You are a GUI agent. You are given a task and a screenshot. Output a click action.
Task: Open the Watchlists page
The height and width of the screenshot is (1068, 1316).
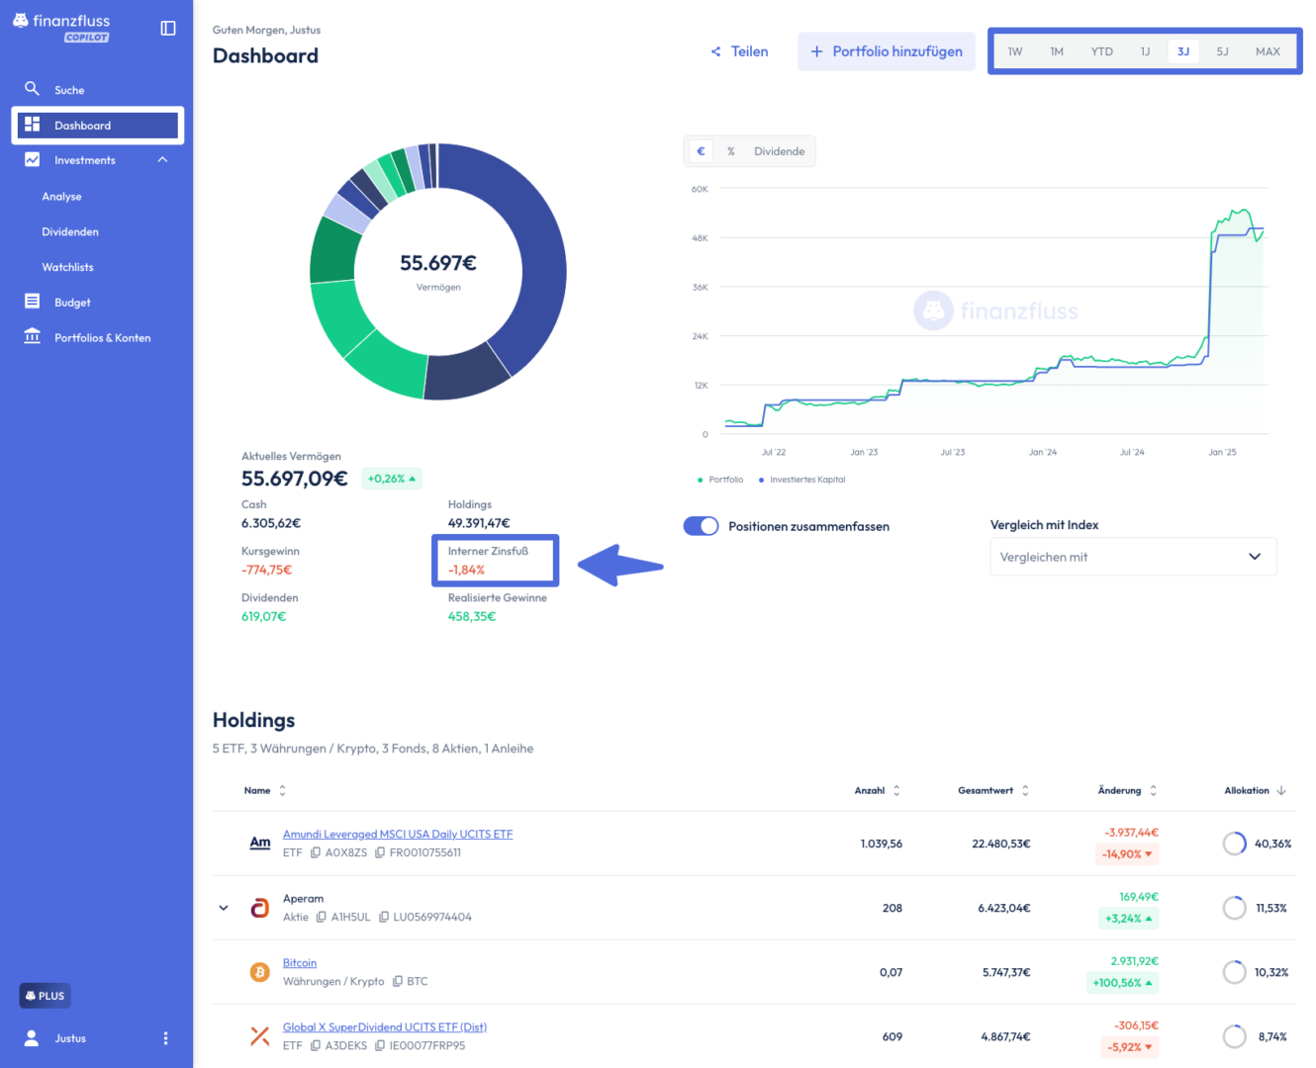point(67,268)
